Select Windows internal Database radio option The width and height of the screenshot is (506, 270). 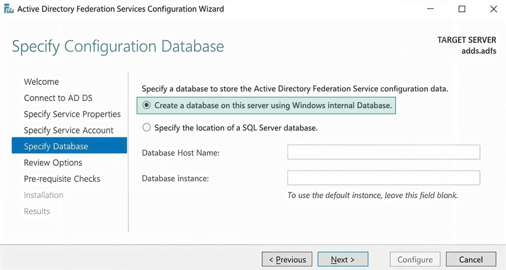point(146,105)
